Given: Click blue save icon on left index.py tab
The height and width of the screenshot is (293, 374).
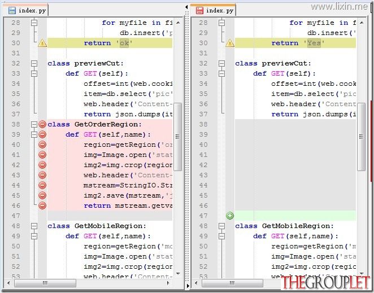Looking at the screenshot, I should coord(12,11).
